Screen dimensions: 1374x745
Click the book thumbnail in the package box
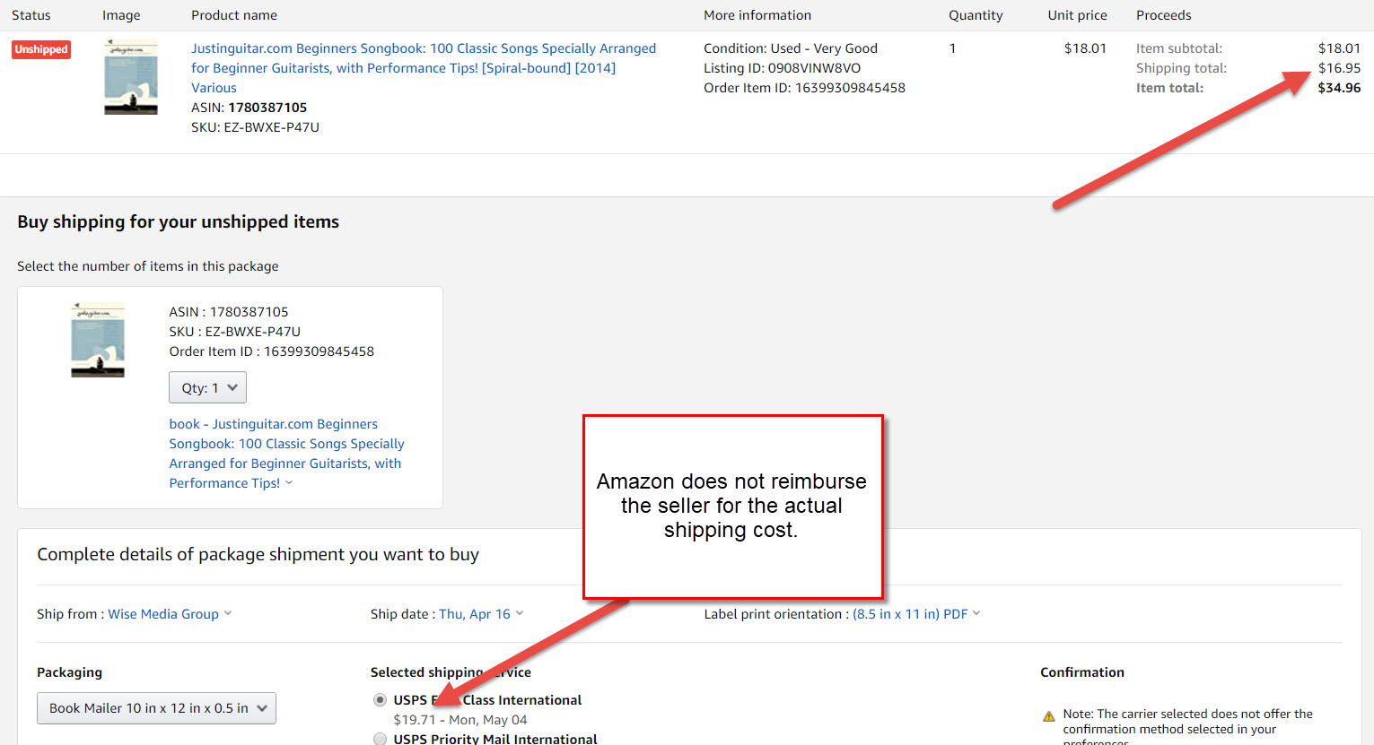point(98,340)
